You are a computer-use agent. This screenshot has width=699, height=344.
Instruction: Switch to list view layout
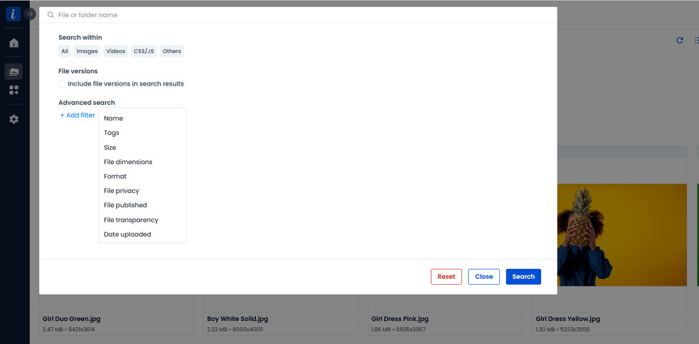click(x=697, y=40)
